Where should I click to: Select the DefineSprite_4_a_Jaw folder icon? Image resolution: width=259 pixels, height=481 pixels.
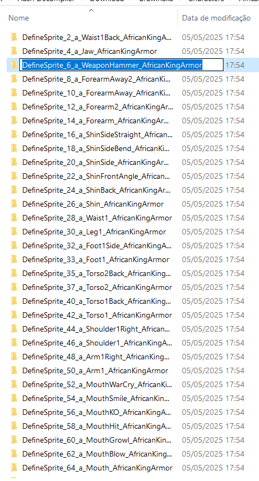(14, 51)
